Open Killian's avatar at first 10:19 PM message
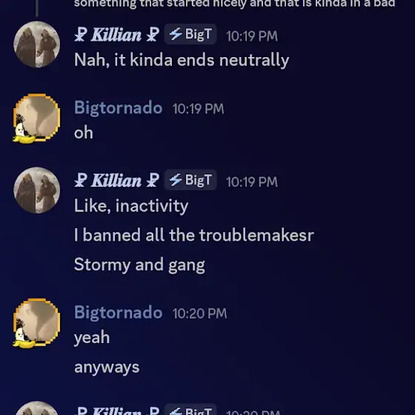415x415 pixels. point(37,44)
